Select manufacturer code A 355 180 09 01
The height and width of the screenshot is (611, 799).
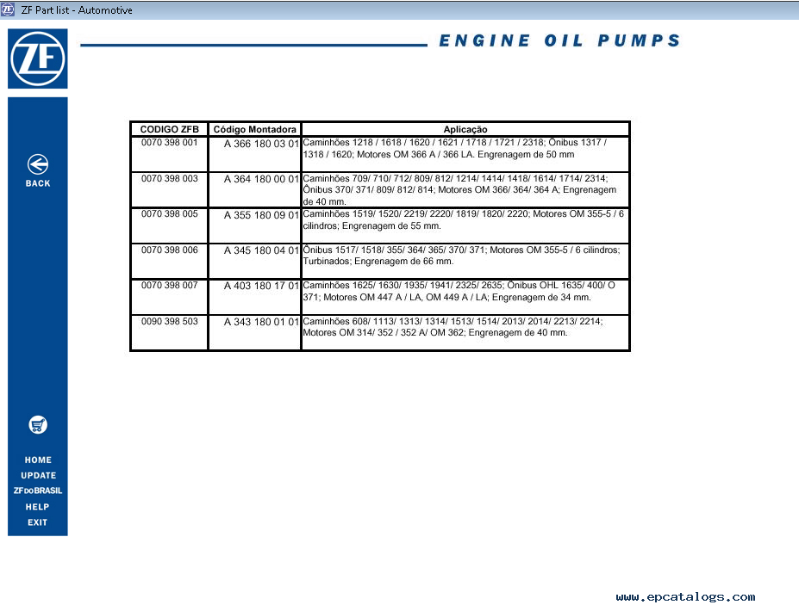click(x=261, y=215)
